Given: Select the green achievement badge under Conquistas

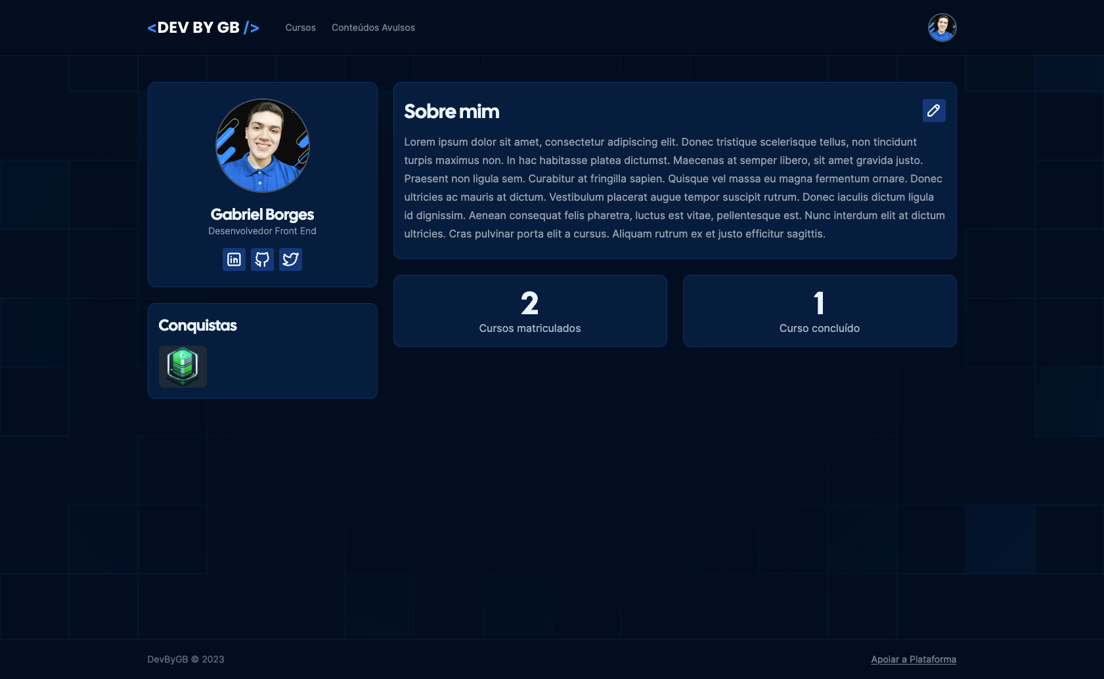Looking at the screenshot, I should 183,367.
